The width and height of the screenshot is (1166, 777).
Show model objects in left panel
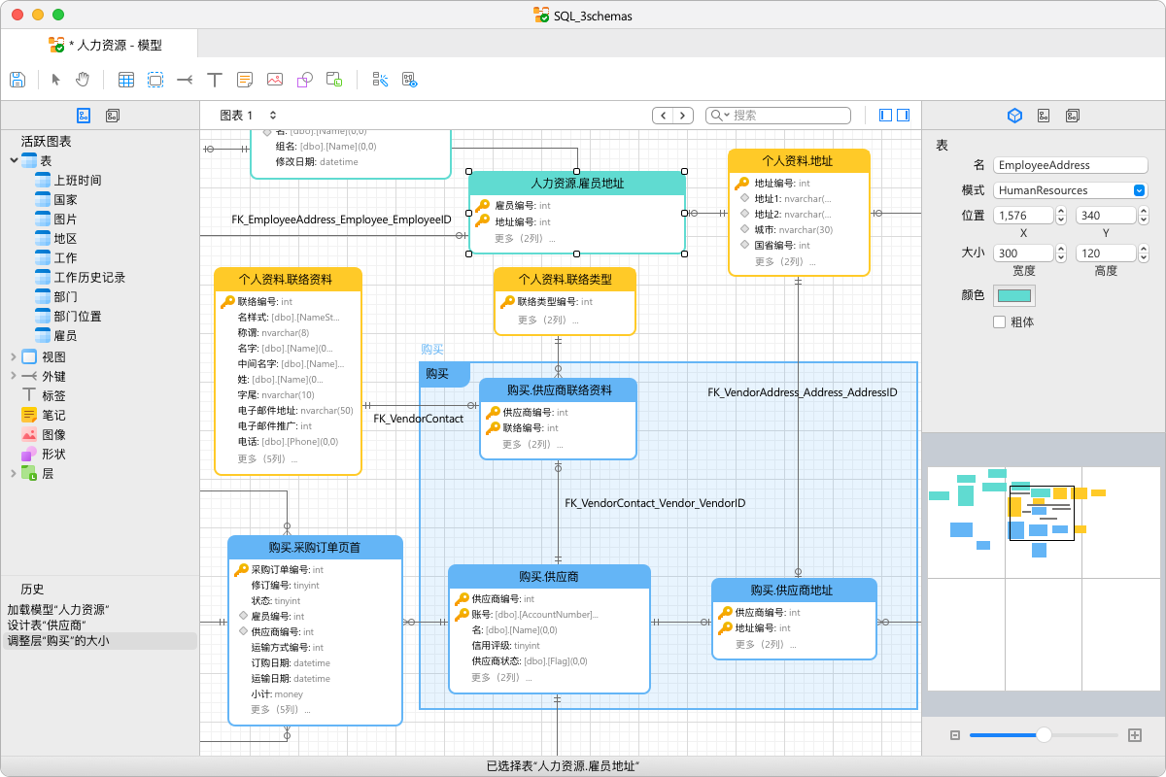click(113, 116)
